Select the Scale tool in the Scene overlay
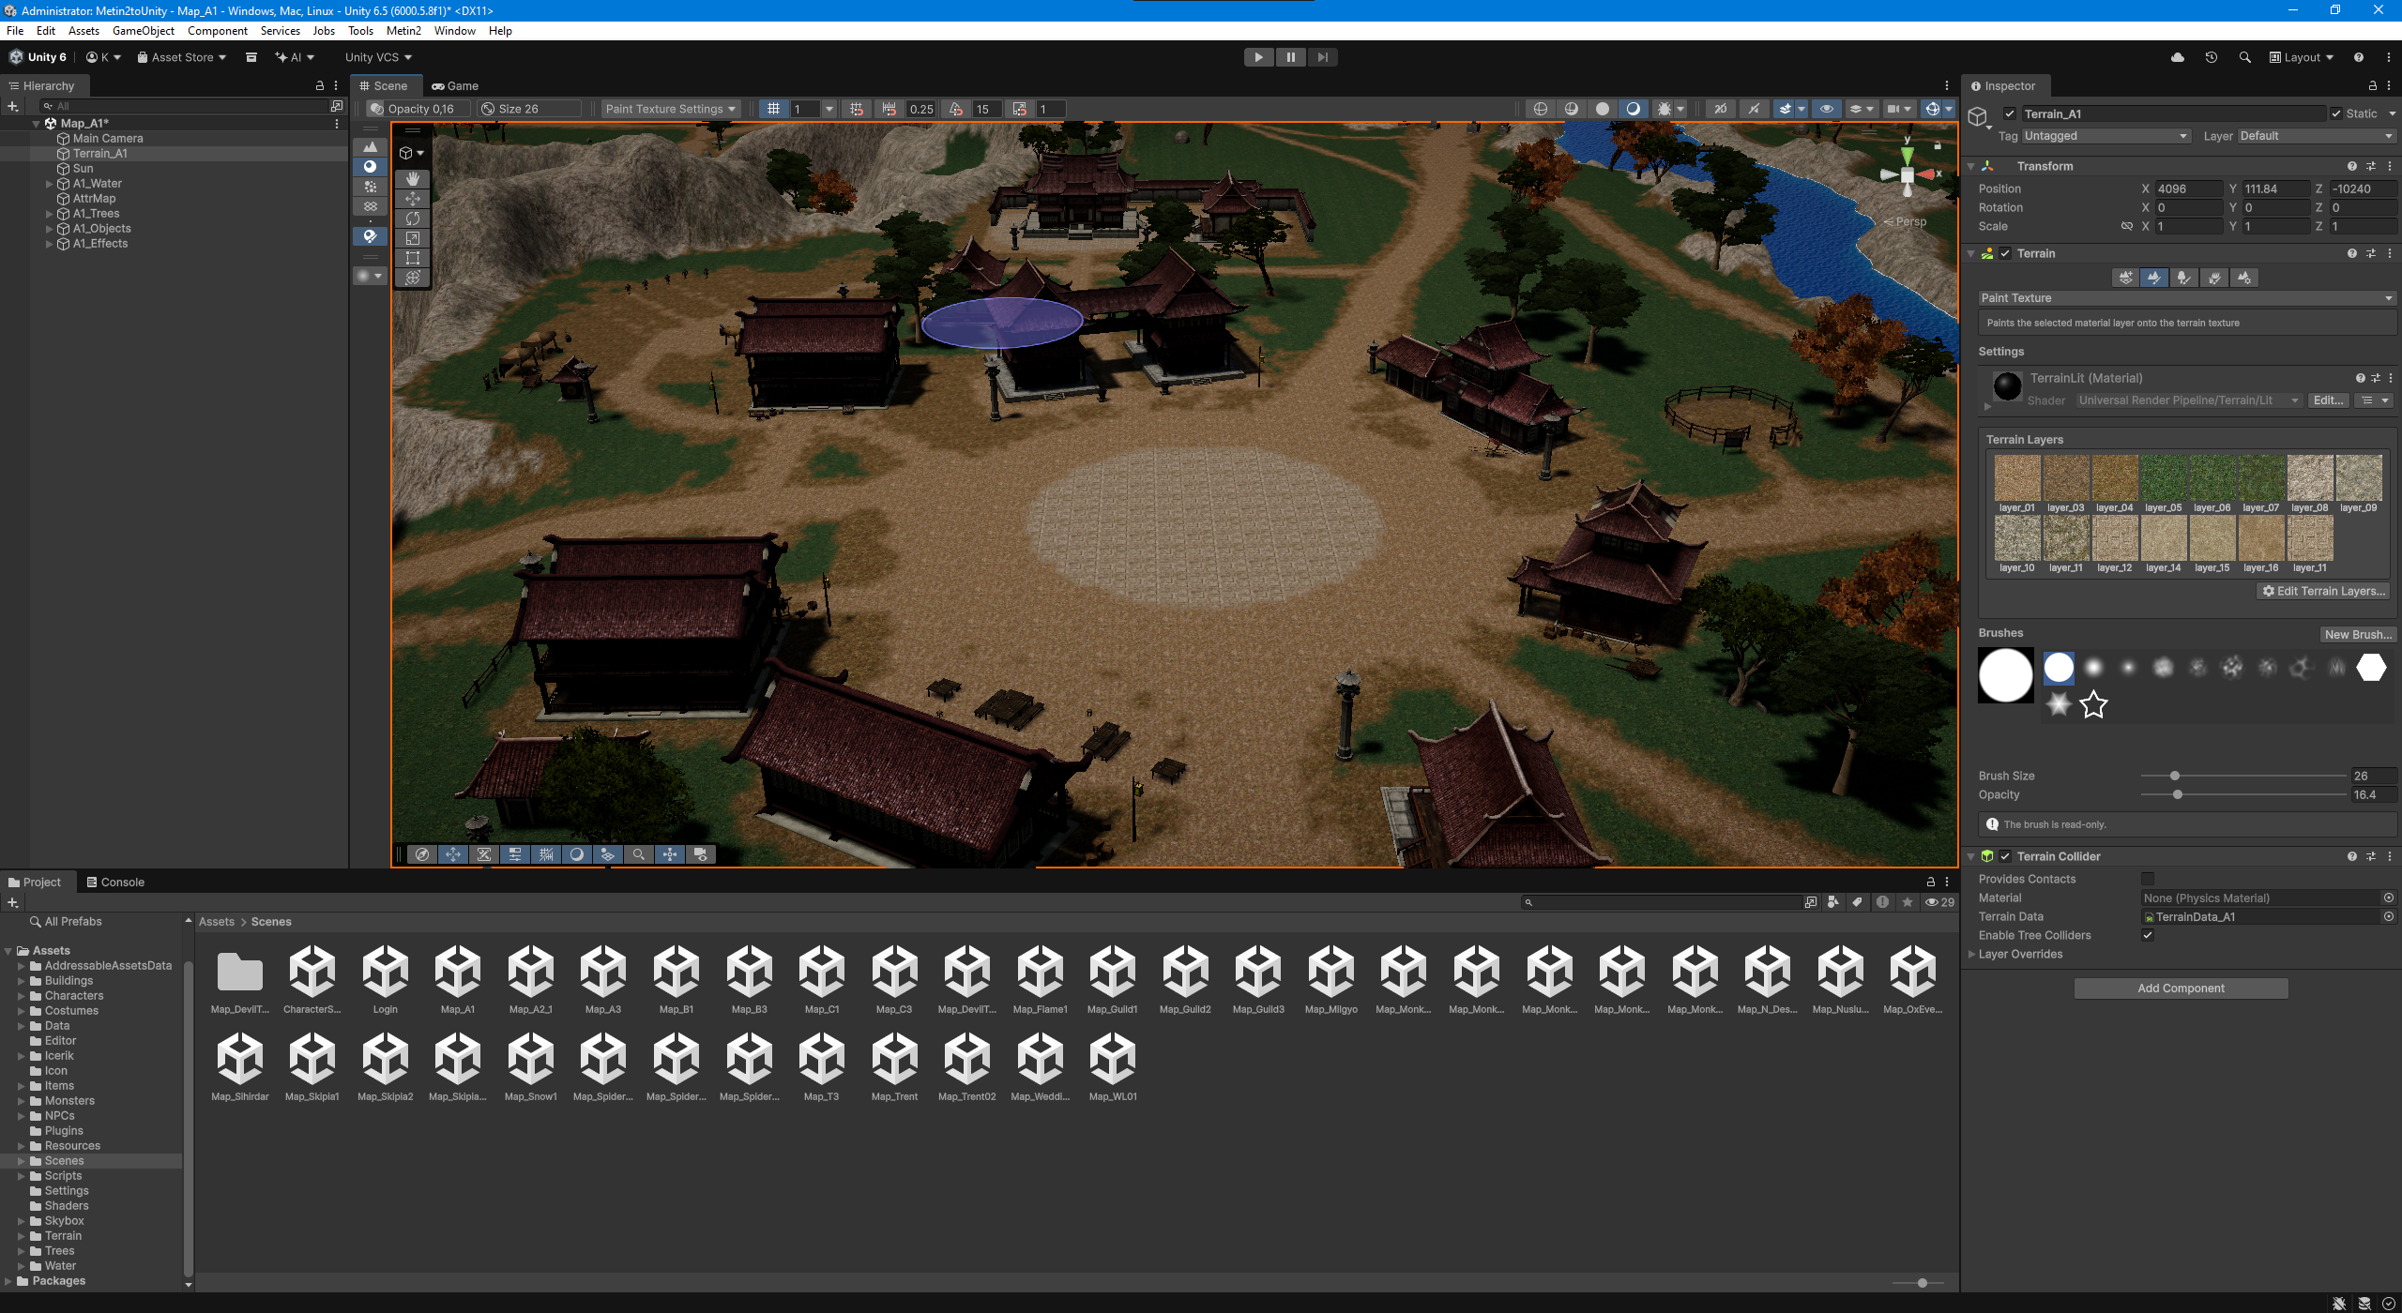 (413, 238)
